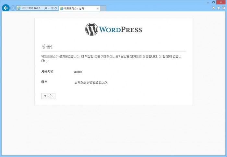Toggle the Compatibility View icon
The width and height of the screenshot is (227, 157).
pos(53,8)
